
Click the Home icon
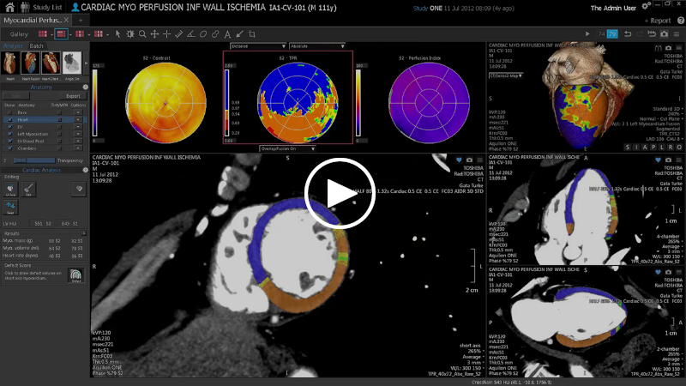9,7
